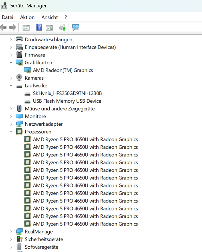Select the Monitore label
The width and height of the screenshot is (202, 252).
(x=35, y=116)
